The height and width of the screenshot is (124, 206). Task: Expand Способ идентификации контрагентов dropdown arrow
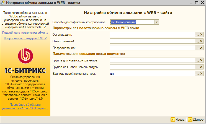pos(157,22)
